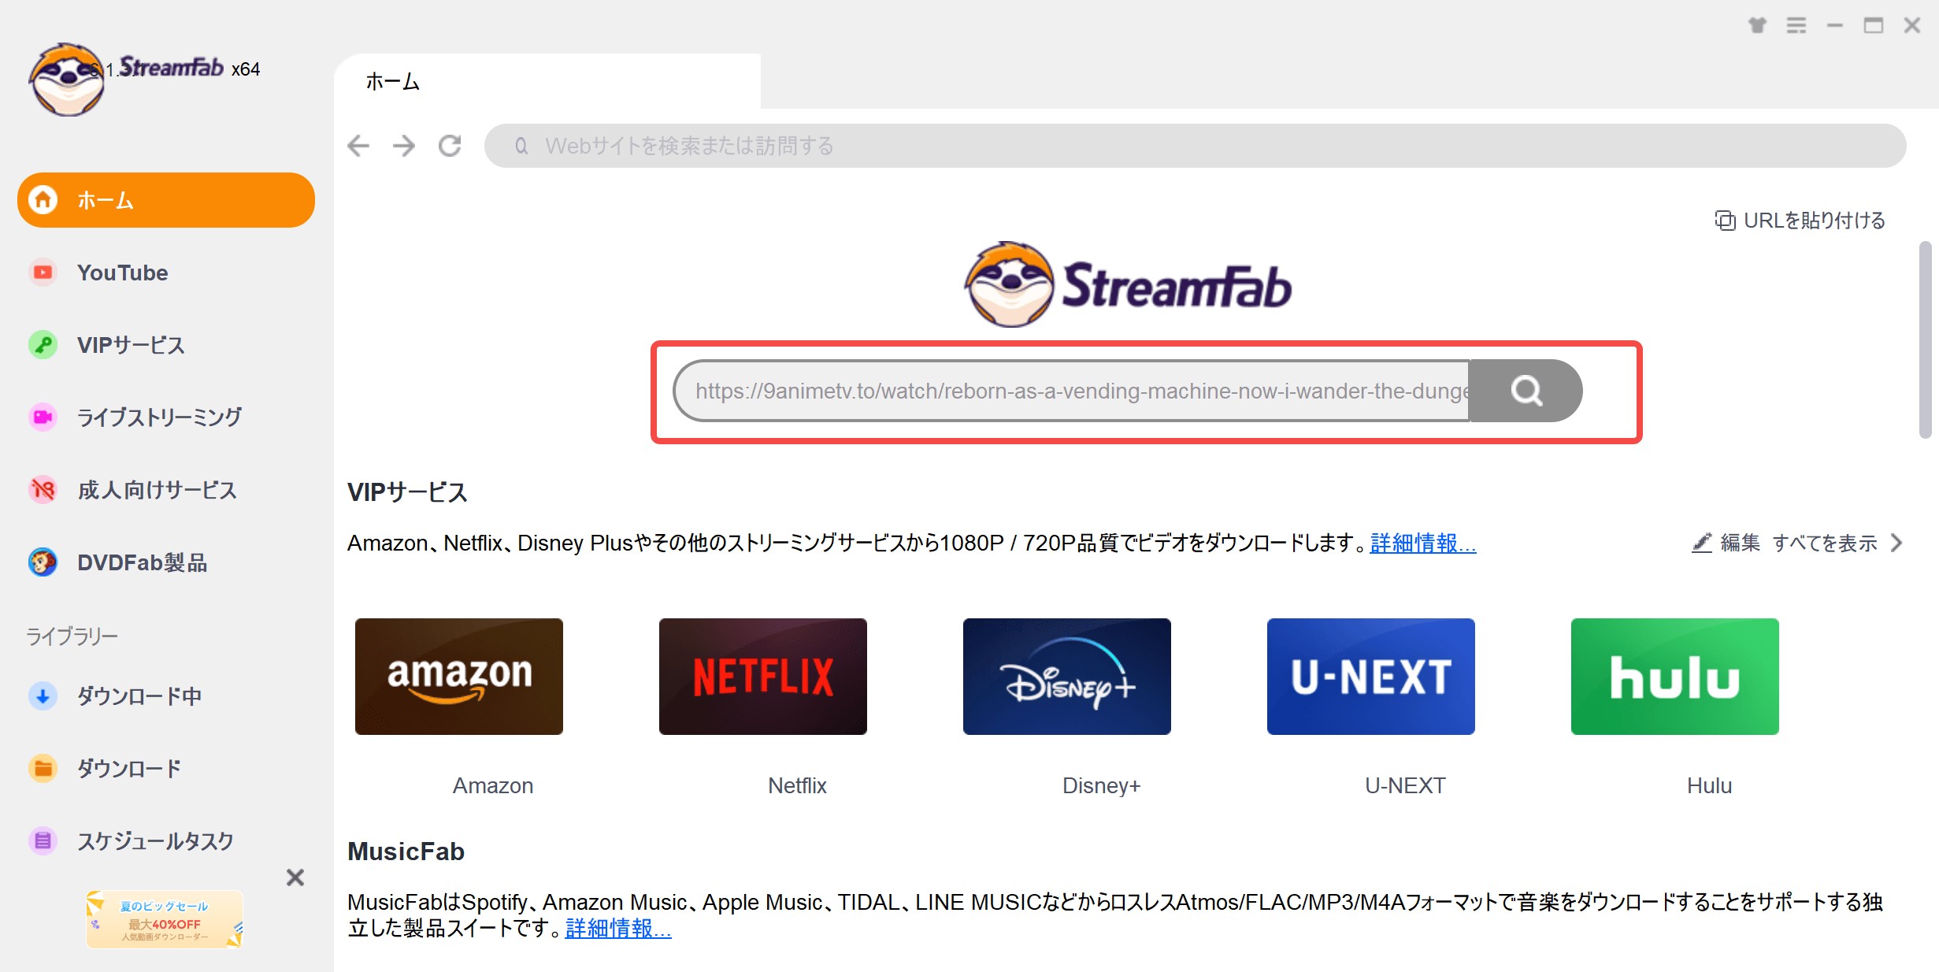This screenshot has height=972, width=1939.
Task: Expand すべてを表示 to show all services
Action: [x=1837, y=543]
